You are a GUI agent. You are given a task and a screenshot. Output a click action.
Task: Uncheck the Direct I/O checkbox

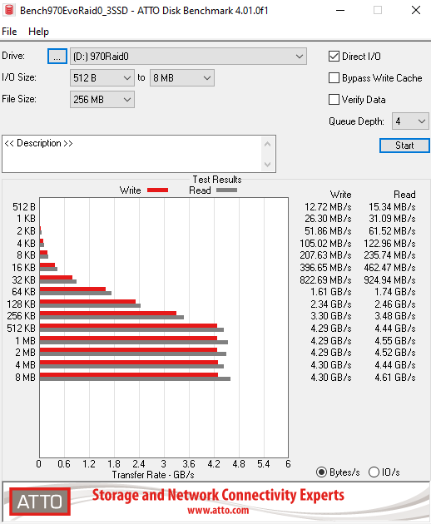[334, 57]
